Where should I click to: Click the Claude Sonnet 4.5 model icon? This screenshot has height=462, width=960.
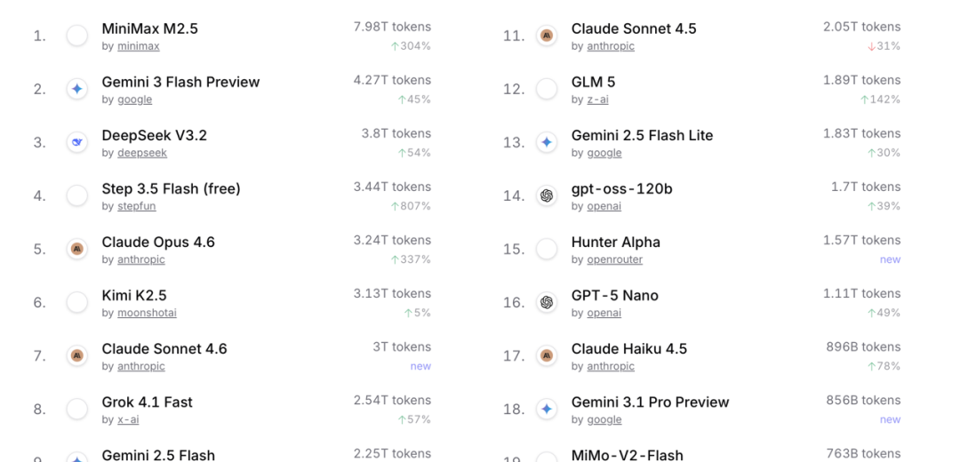tap(547, 36)
